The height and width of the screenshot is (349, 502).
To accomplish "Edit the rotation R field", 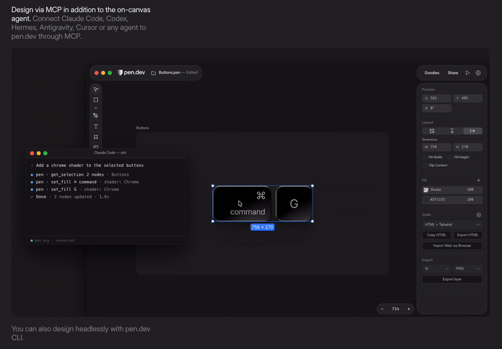I will [437, 108].
